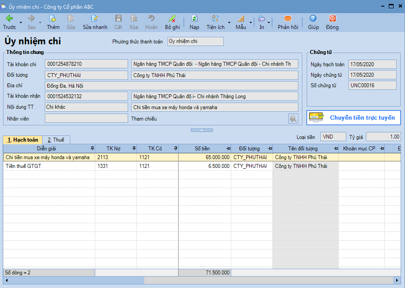This screenshot has width=405, height=288.
Task: Click Chuyển tiền trực tuyến button
Action: click(354, 117)
